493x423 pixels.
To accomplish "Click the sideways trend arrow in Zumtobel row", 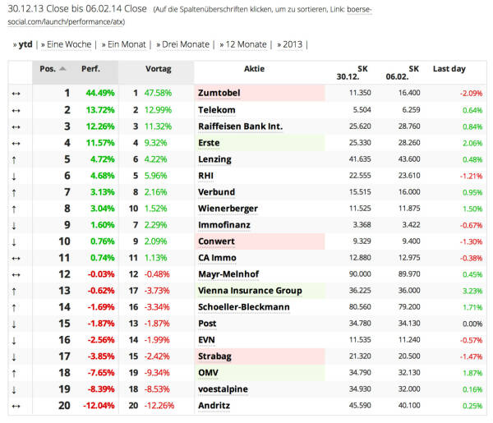I will (16, 93).
